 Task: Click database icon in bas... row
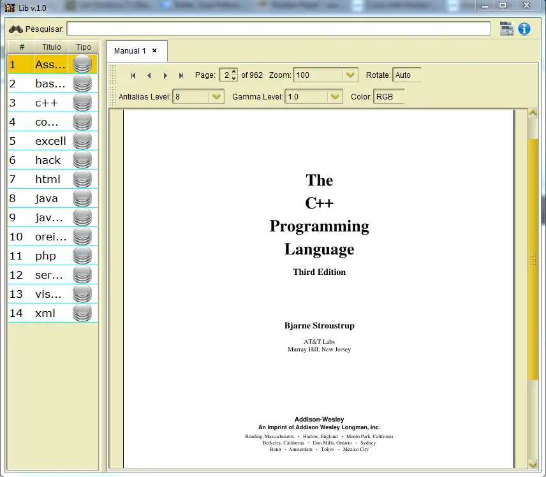point(82,84)
